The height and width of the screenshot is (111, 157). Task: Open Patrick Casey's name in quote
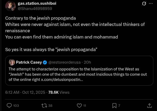click(29, 62)
